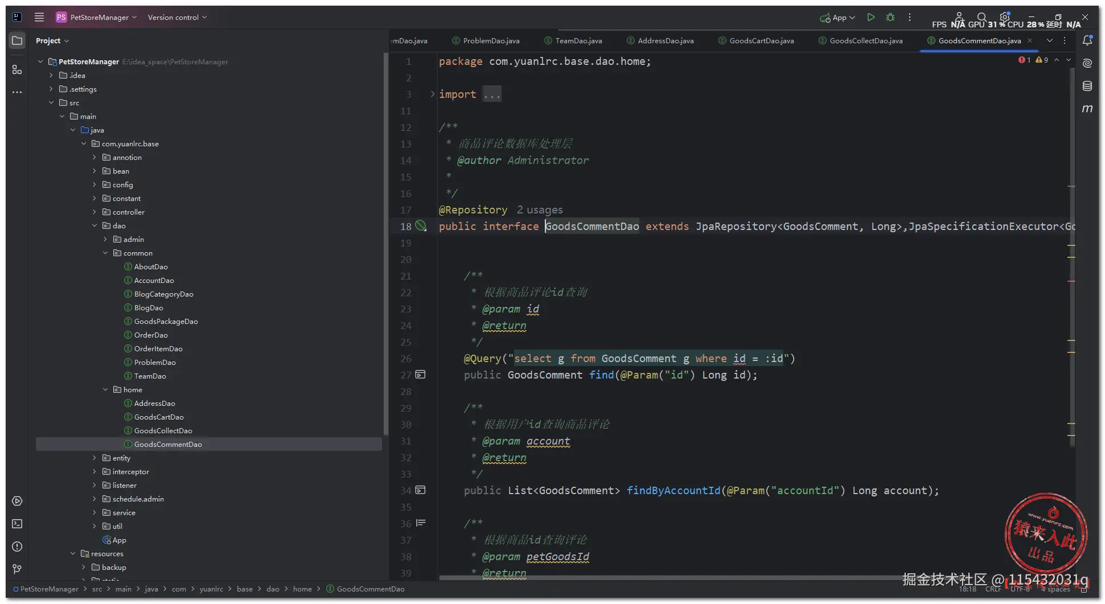This screenshot has height=604, width=1105.
Task: Select OrderItemDao in project tree
Action: point(158,348)
